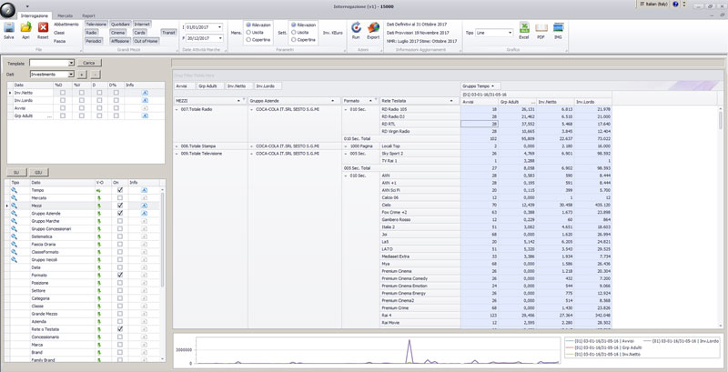728x372 pixels.
Task: Open the Report ribbon tab
Action: tap(88, 15)
